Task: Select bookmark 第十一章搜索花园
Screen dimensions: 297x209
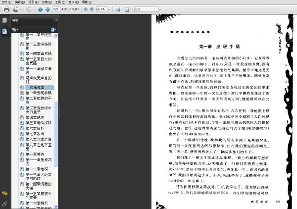Action: point(39,161)
